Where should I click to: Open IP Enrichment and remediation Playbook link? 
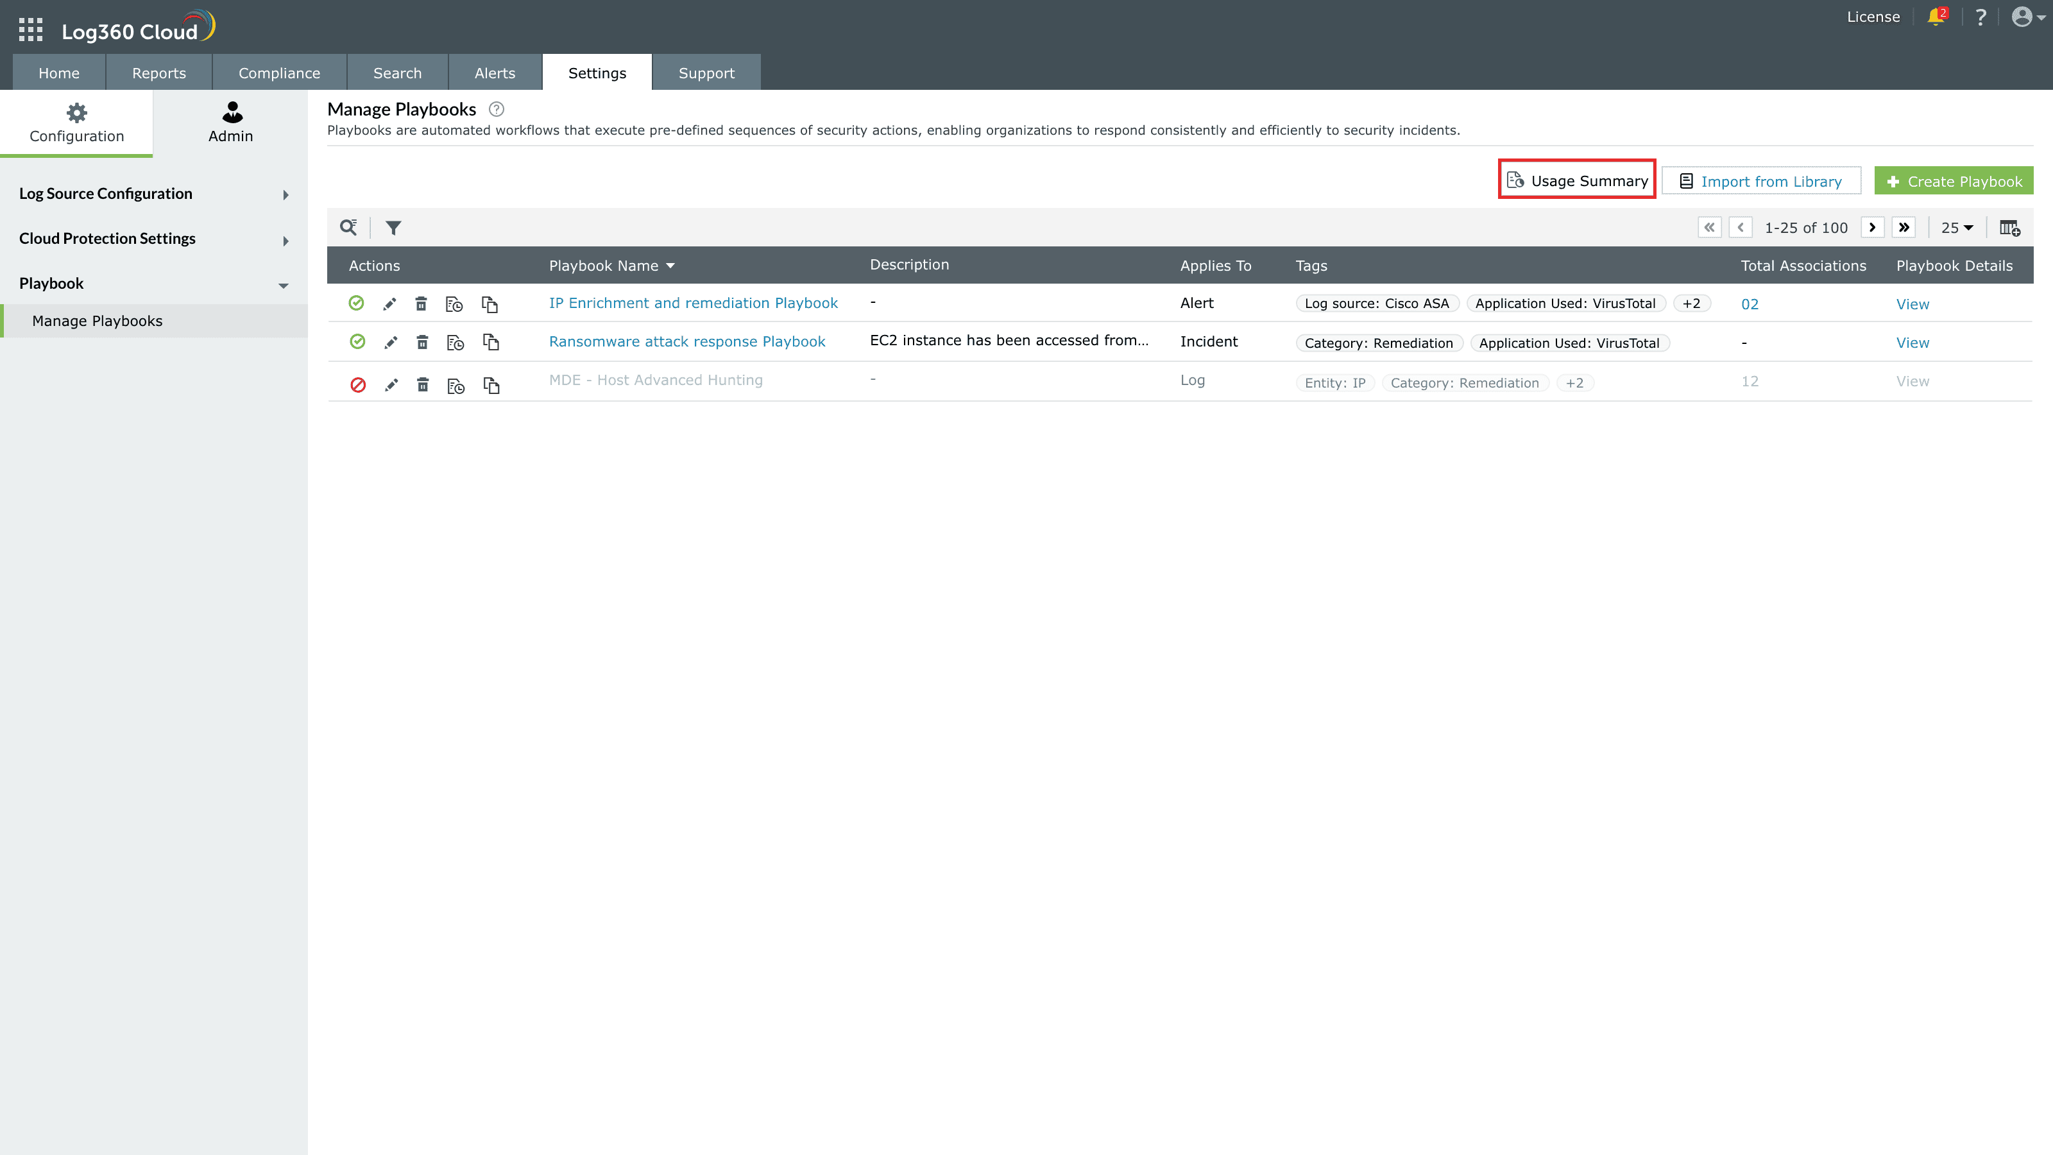(x=694, y=303)
